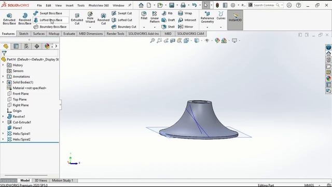Click the Edit Appearance icon

click(x=217, y=41)
